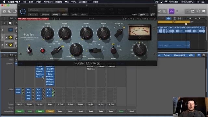Image resolution: width=208 pixels, height=117 pixels.
Task: Open the Apple menu
Action: (x=4, y=2)
